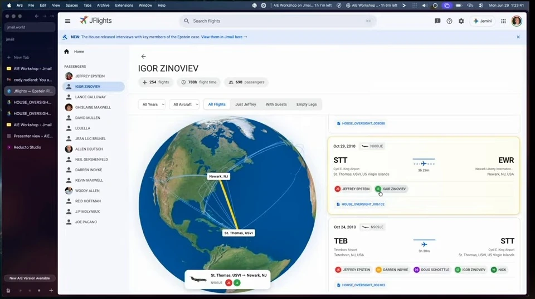Click the volume icon in menu bar
This screenshot has height=299, width=535.
(425, 6)
